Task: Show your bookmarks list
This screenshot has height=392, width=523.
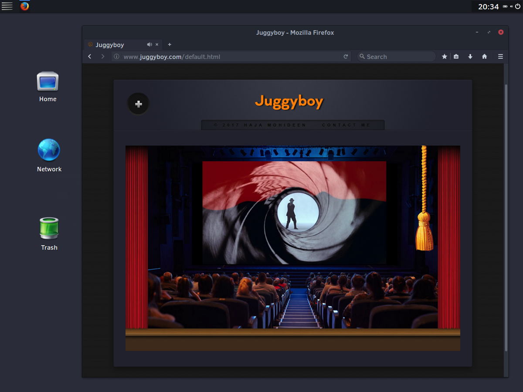Action: pyautogui.click(x=456, y=57)
